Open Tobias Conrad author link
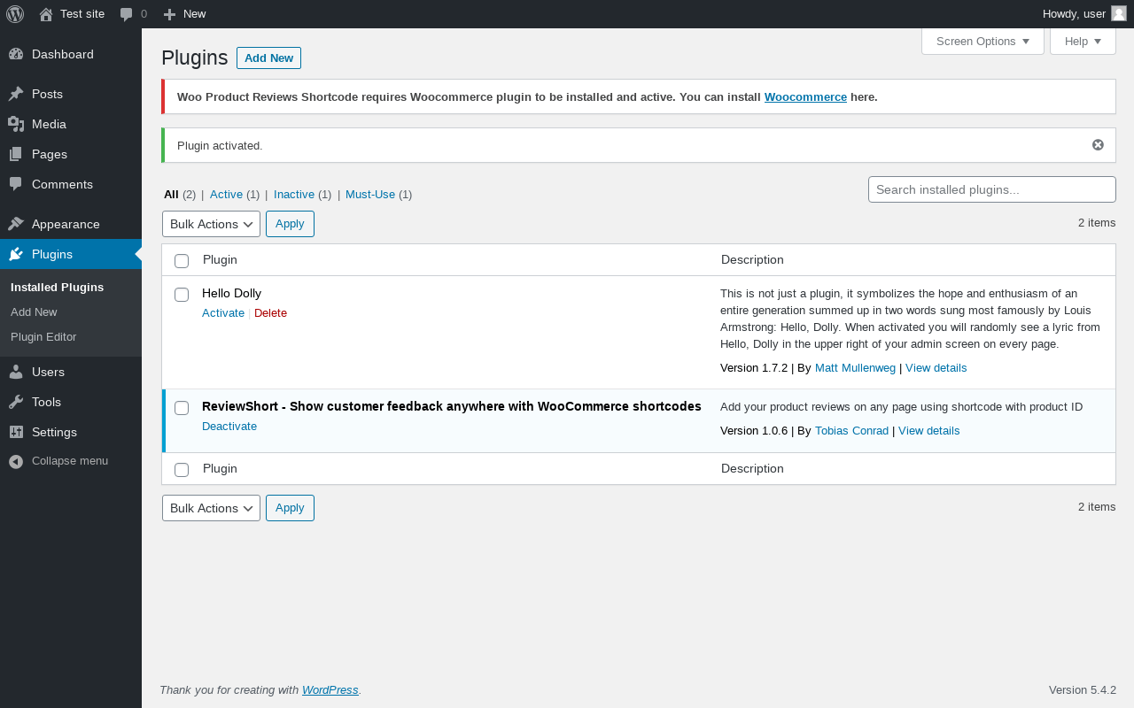This screenshot has height=708, width=1134. [x=851, y=431]
